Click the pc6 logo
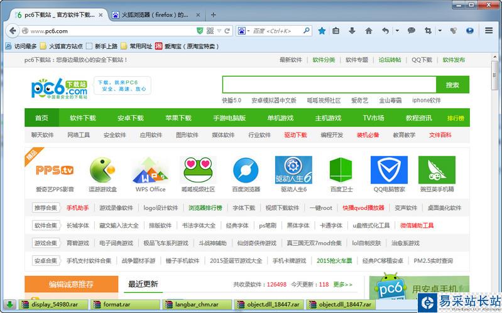502x313 pixels. pos(59,88)
